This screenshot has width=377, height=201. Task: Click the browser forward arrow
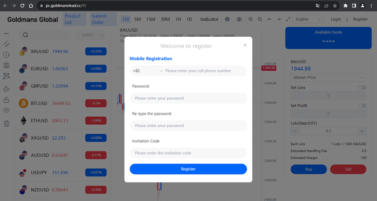pos(14,6)
